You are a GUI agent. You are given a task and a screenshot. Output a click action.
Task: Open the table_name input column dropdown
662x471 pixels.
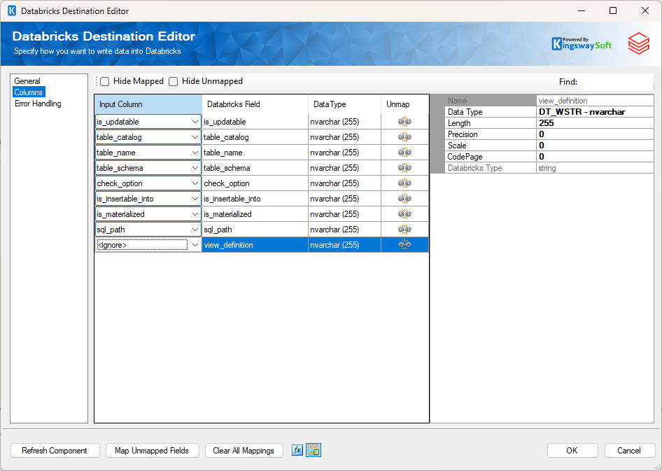pos(195,153)
